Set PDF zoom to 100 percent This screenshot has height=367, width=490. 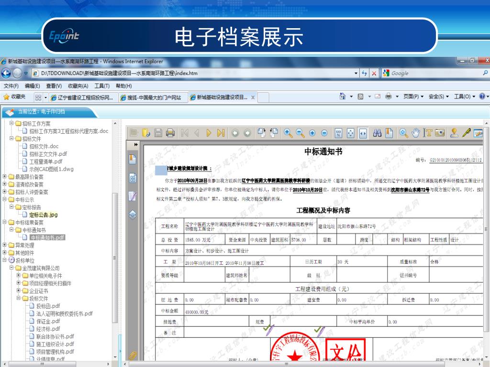click(x=338, y=133)
